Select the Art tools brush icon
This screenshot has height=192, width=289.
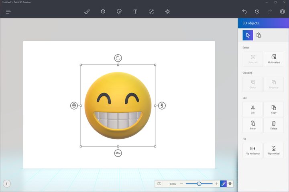[x=87, y=12]
